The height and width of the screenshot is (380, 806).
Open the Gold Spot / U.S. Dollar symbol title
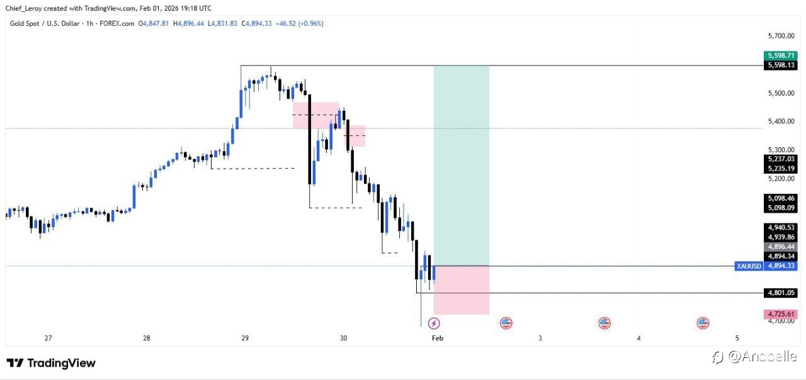[x=44, y=23]
